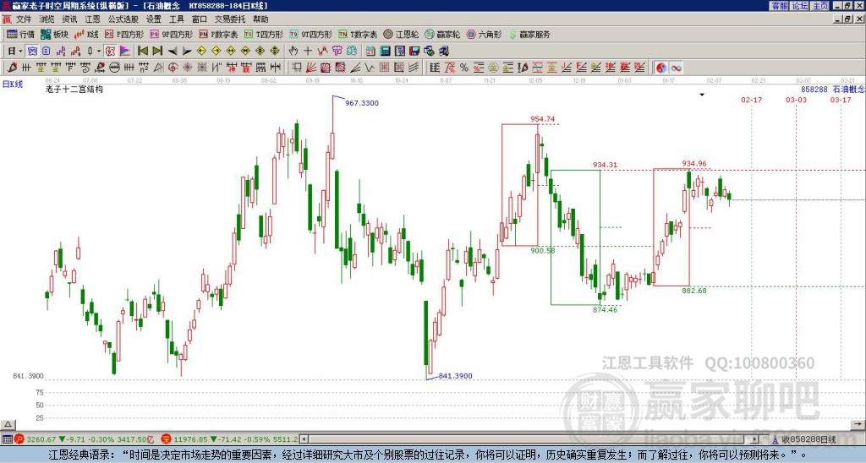This screenshot has width=866, height=463.
Task: Click the circle with horizontal line icon
Action: click(114, 68)
